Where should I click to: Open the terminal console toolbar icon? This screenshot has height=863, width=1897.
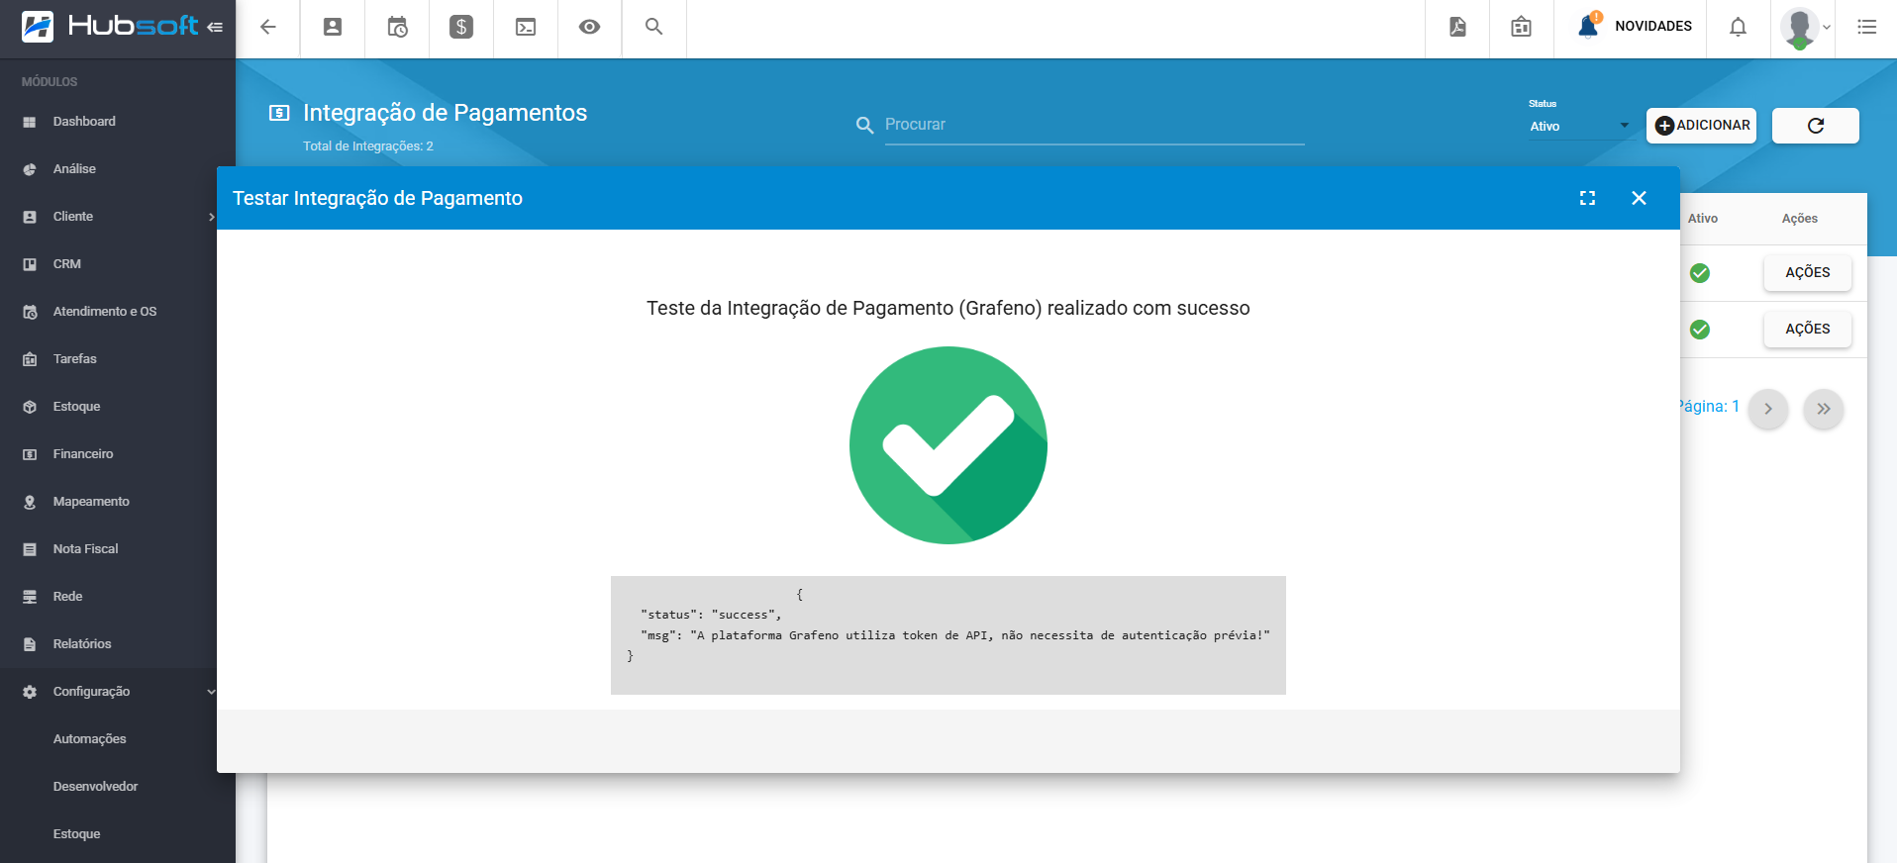526,27
